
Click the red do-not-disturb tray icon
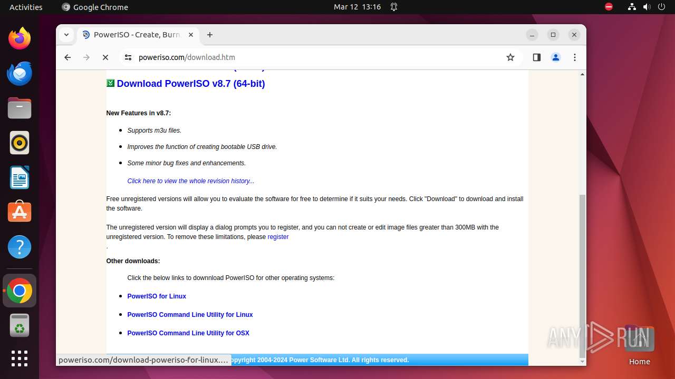coord(609,7)
